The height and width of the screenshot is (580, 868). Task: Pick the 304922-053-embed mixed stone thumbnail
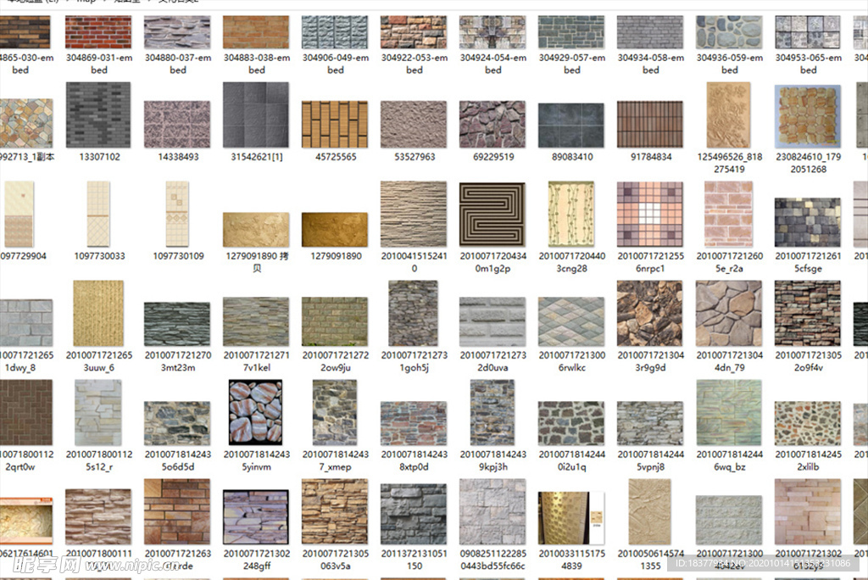click(x=414, y=32)
